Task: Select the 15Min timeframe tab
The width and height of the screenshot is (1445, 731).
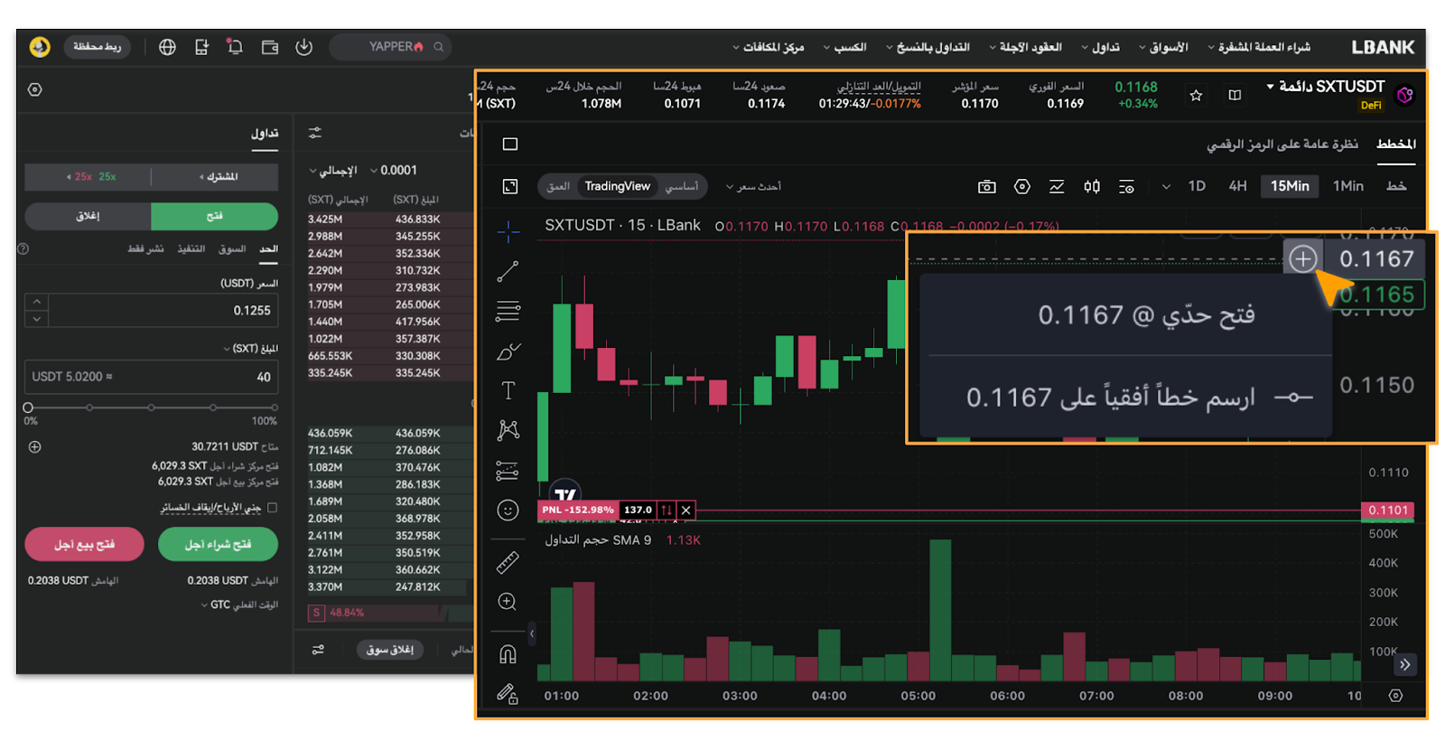Action: point(1290,186)
